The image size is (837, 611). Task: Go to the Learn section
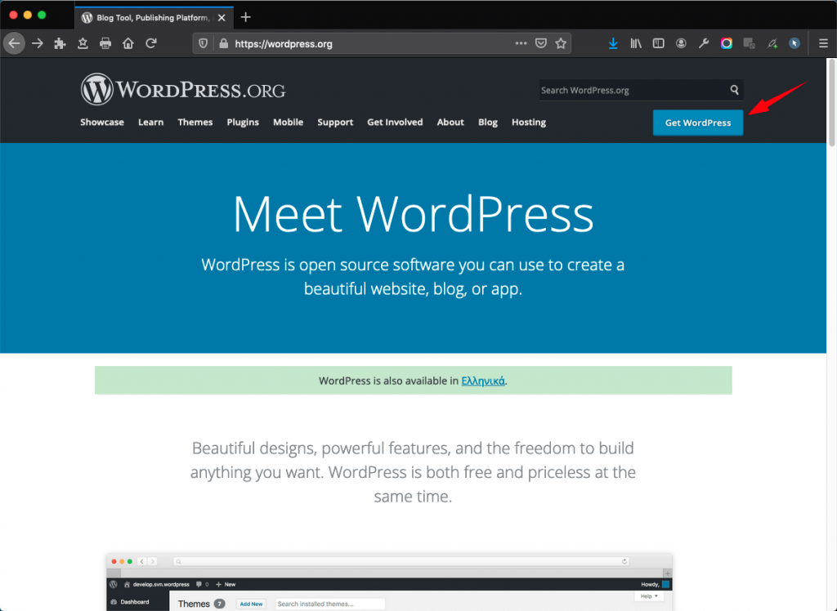click(150, 123)
